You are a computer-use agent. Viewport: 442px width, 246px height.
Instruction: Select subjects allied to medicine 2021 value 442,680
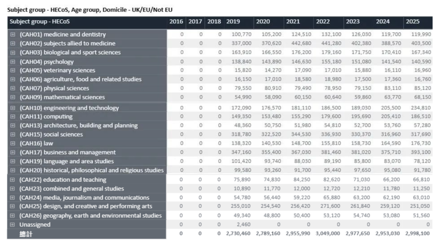[301, 43]
